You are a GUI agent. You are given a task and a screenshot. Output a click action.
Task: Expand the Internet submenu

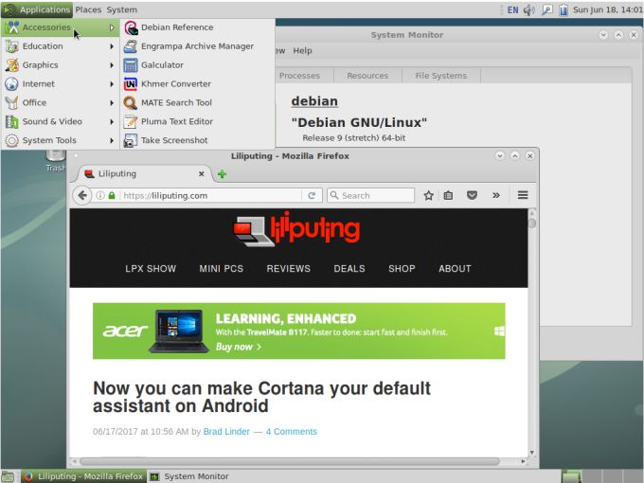tap(60, 83)
